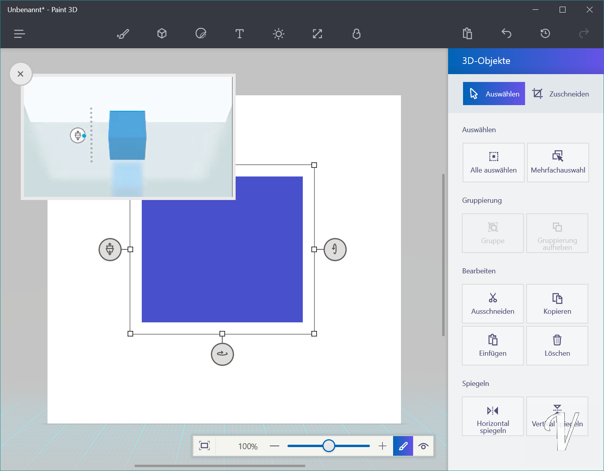Switch to Zuschneiden crop mode
The image size is (604, 471).
560,94
